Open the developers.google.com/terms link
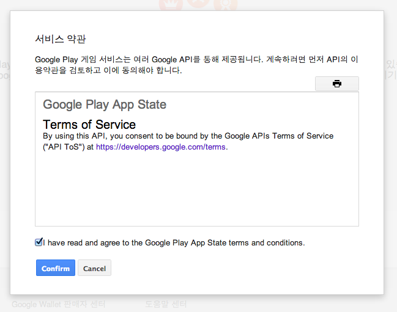This screenshot has height=312, width=397. tap(161, 147)
